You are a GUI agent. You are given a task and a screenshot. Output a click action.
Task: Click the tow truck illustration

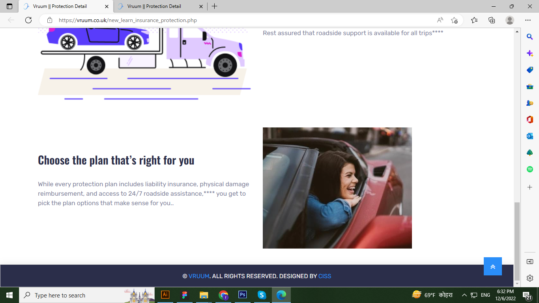[144, 63]
